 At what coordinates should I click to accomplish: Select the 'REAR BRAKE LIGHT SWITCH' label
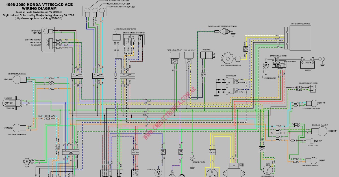(x=308, y=83)
